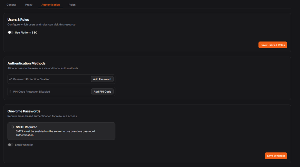This screenshot has width=300, height=167.
Task: Click the 'One-time Passwords' heading
Action: click(x=24, y=111)
